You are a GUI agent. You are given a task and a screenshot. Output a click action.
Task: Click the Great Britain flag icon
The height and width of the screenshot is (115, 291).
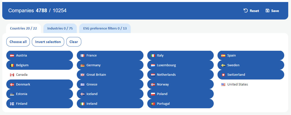83,75
